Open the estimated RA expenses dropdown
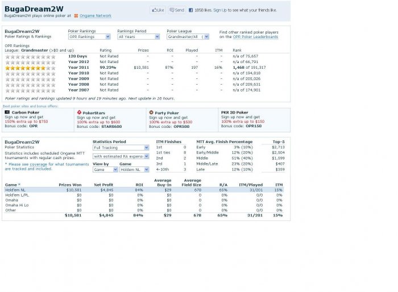398x292 pixels. [121, 157]
